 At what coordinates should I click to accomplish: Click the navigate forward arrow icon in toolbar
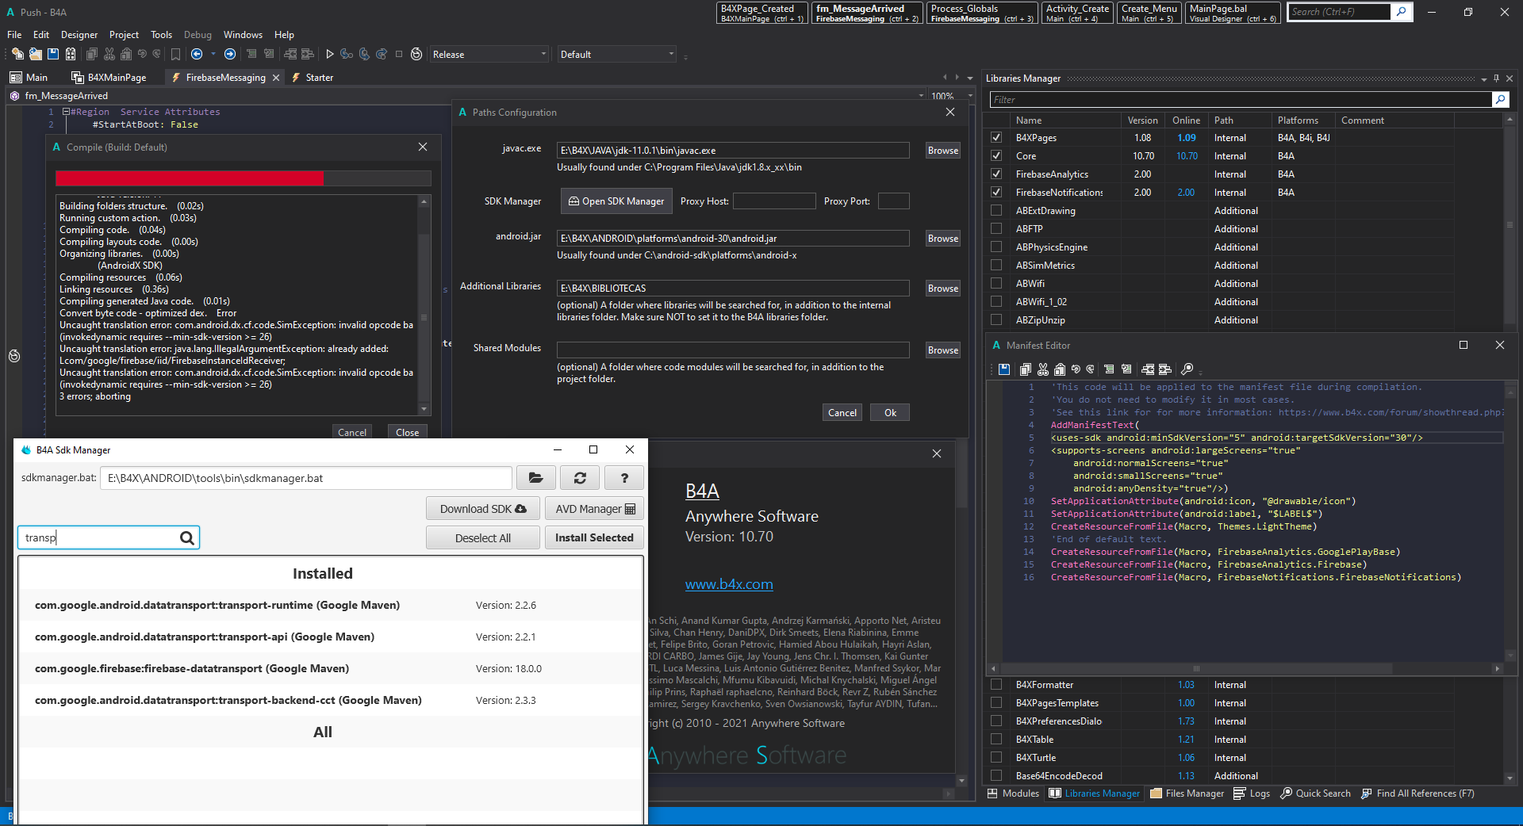click(x=230, y=54)
